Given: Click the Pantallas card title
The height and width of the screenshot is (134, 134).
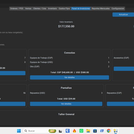Looking at the screenshot, I should [x=66, y=88].
